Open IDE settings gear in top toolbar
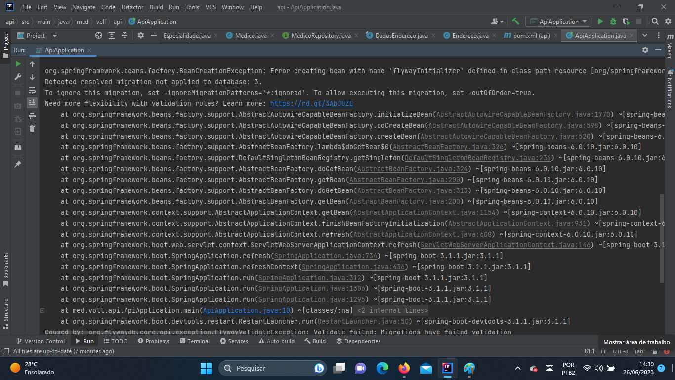Screen dimensions: 675x380 click(x=668, y=21)
